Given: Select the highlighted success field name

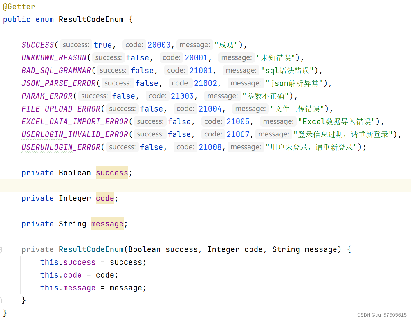Looking at the screenshot, I should pos(112,172).
